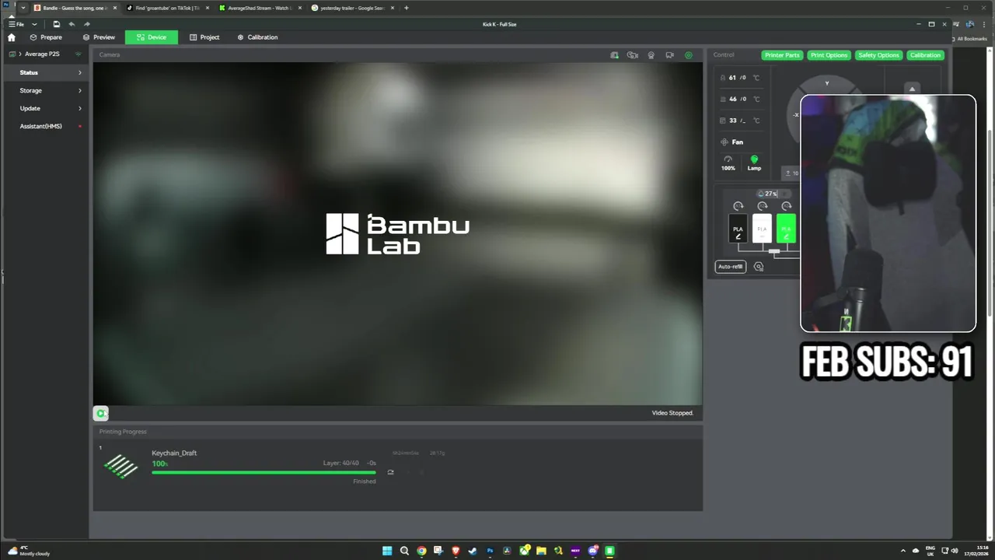Open Printer Parts settings

pyautogui.click(x=782, y=55)
